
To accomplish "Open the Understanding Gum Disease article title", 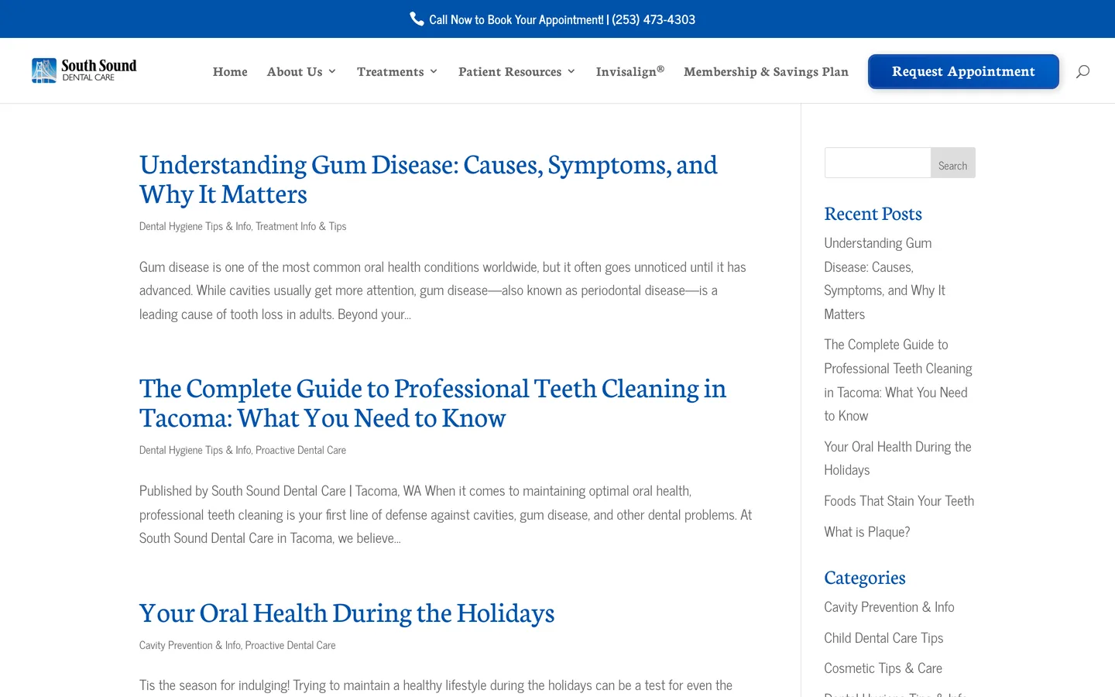I will click(428, 180).
